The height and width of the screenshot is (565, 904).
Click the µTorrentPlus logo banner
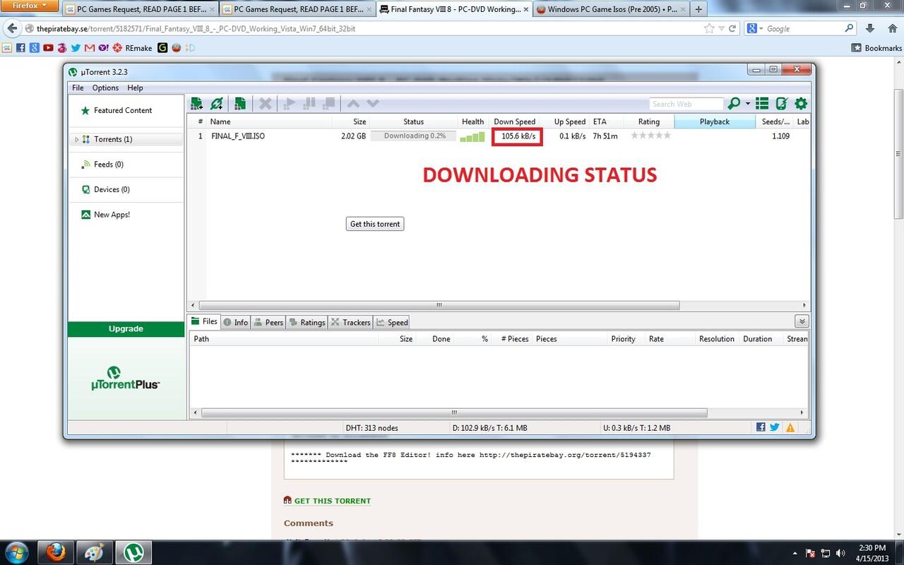click(126, 379)
